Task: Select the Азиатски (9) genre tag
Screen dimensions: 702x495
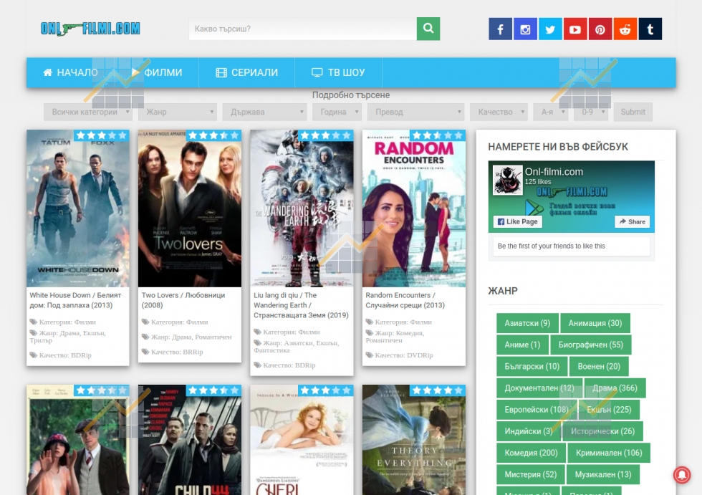Action: tap(527, 323)
